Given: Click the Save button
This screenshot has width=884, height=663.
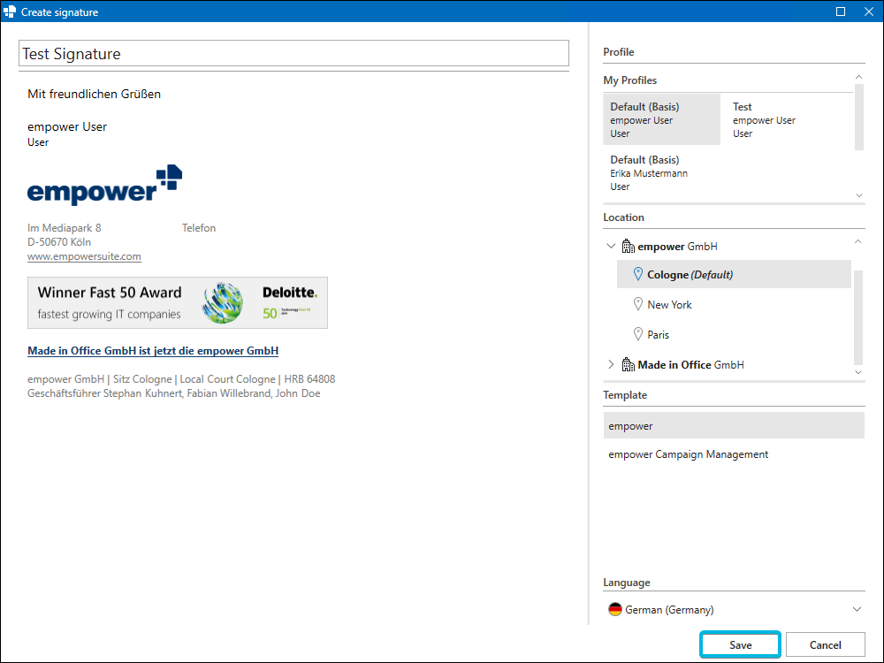Looking at the screenshot, I should pyautogui.click(x=740, y=644).
